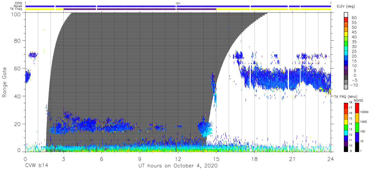Select the red segment of NOISE colorbar
The width and height of the screenshot is (372, 172).
click(357, 108)
